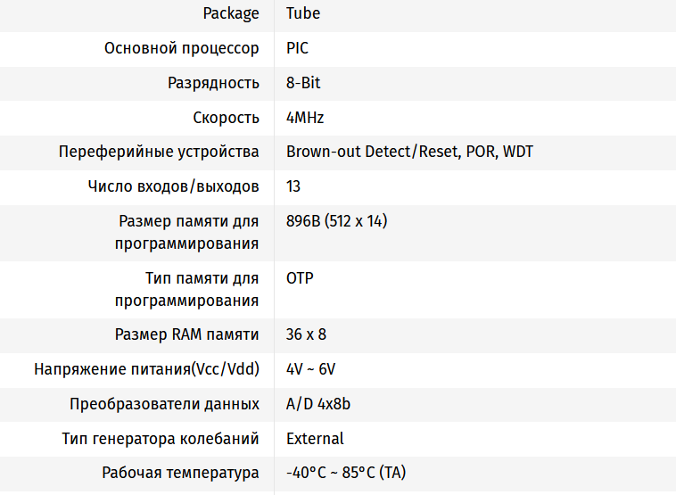Select the "36 x 8" RAM value

307,334
